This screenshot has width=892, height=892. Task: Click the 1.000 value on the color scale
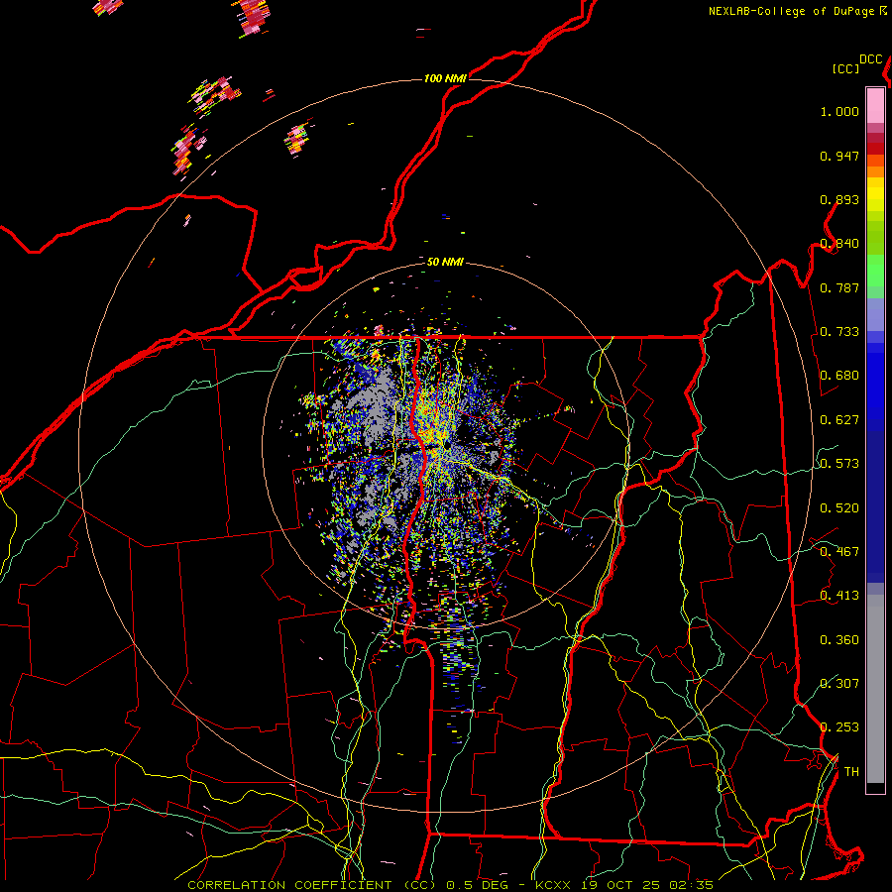[839, 111]
